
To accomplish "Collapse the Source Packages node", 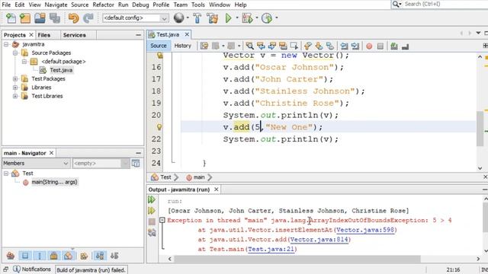I will coord(15,53).
